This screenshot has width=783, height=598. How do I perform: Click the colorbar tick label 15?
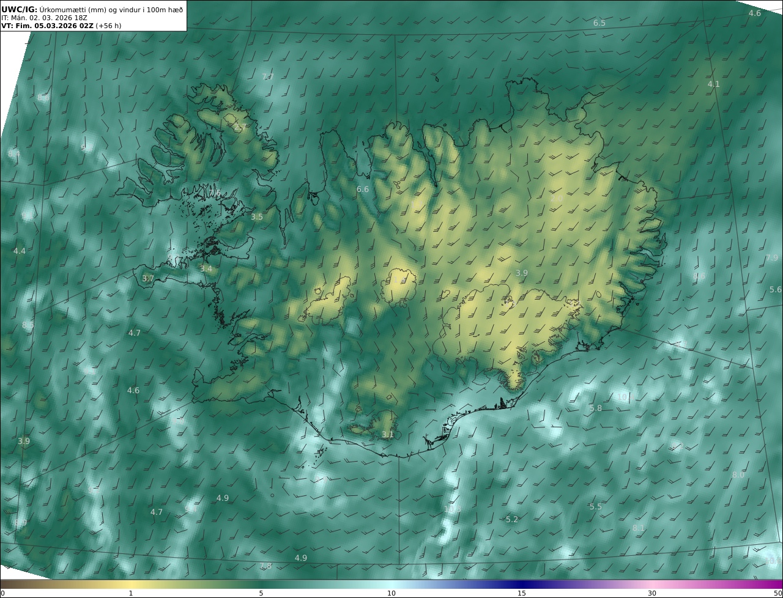coord(522,593)
